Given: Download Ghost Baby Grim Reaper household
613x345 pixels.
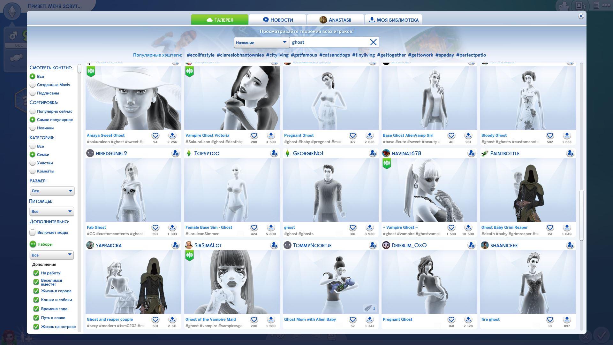Looking at the screenshot, I should (567, 227).
